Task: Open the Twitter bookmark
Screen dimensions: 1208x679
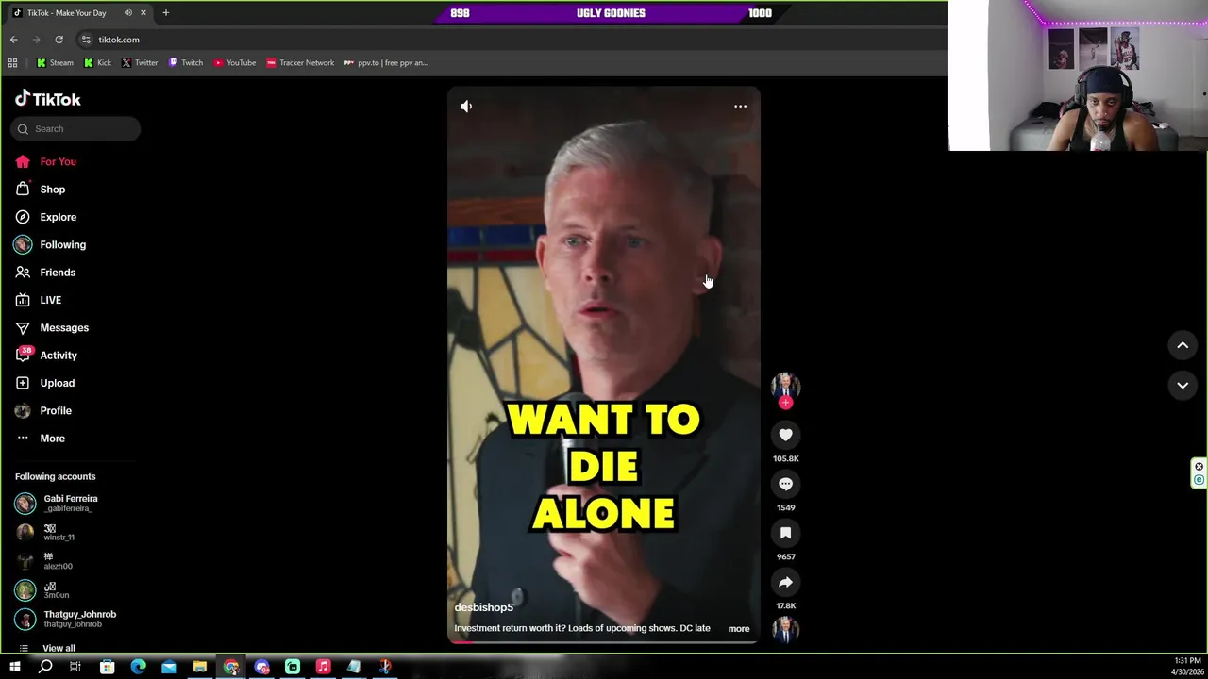Action: (140, 63)
